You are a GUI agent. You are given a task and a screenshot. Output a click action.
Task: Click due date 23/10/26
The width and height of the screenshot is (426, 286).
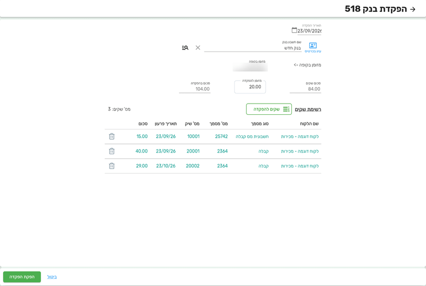(x=166, y=165)
